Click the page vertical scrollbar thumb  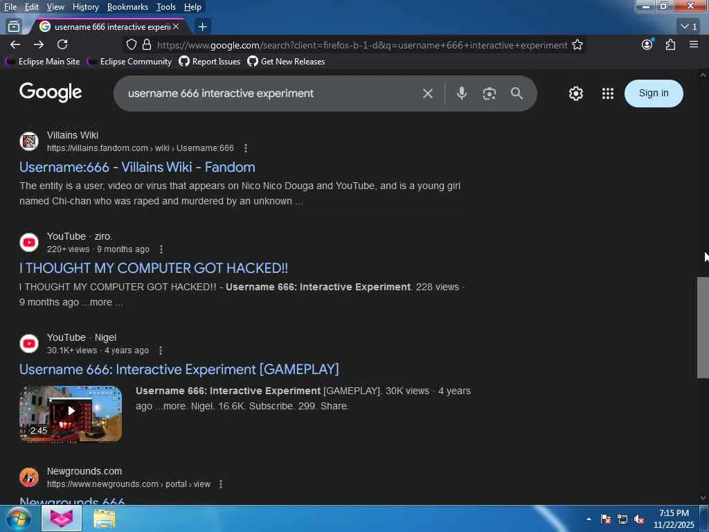point(702,327)
